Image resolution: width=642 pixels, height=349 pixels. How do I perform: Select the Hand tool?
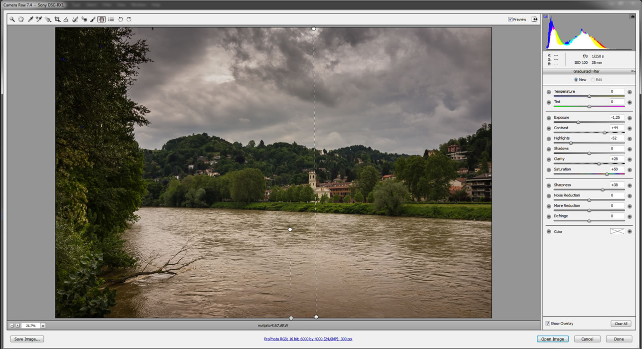21,19
